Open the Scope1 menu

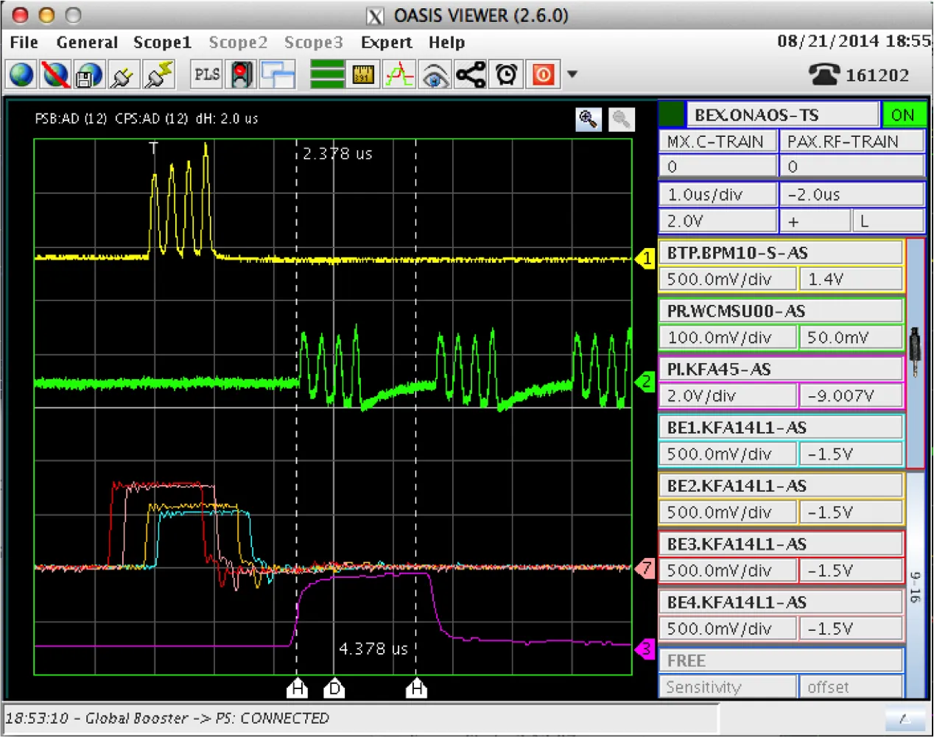[162, 43]
